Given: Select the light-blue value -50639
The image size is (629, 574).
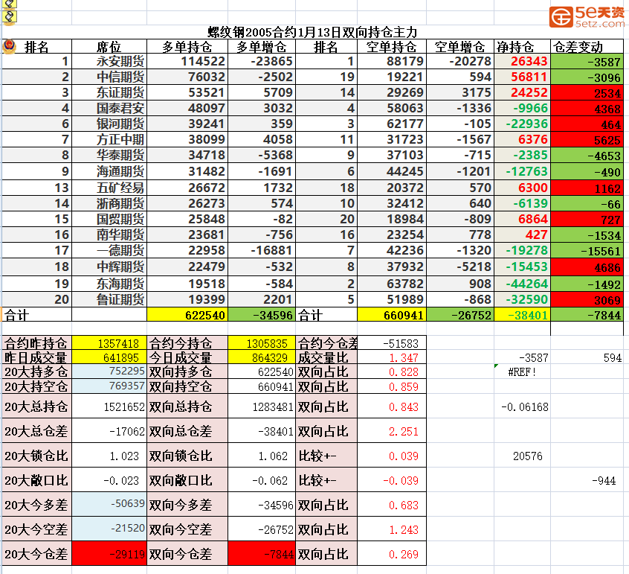Looking at the screenshot, I should [x=109, y=505].
